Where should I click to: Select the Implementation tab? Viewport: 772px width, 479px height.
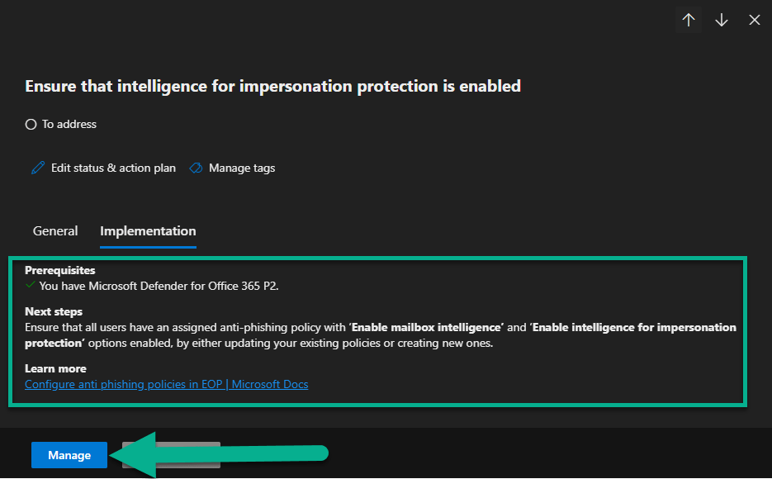tap(148, 231)
